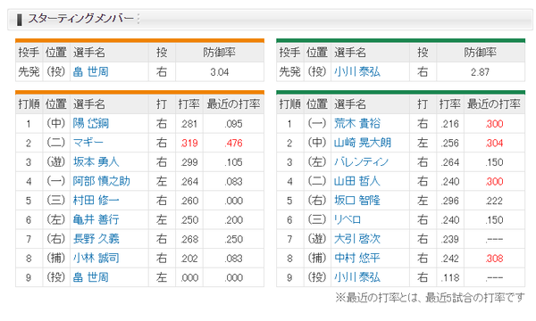Select the バレンティン link
Screen dimensions: 536x321
click(x=361, y=161)
